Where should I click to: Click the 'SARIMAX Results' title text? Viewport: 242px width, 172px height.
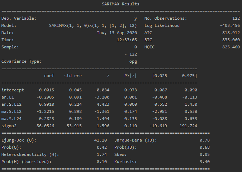(x=120, y=4)
